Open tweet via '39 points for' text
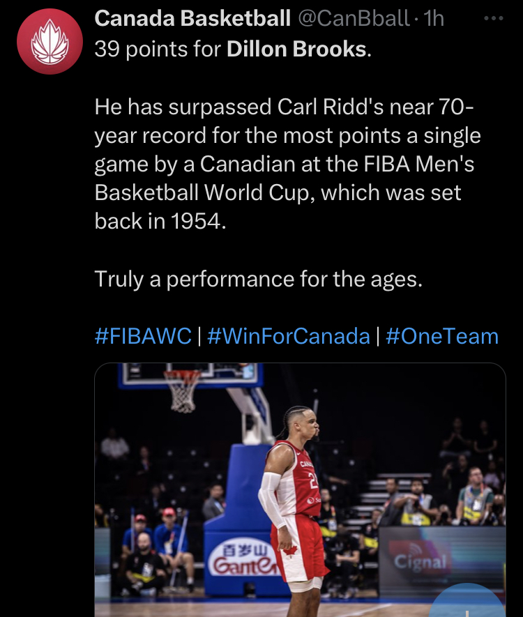 158,49
